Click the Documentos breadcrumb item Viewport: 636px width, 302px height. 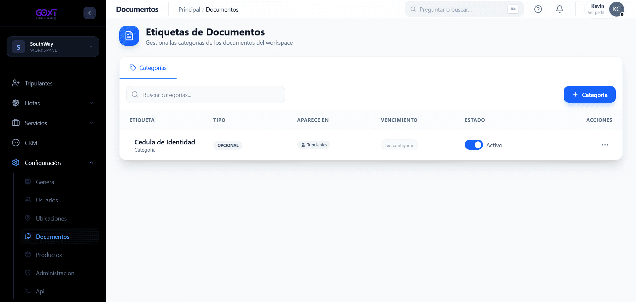(222, 10)
